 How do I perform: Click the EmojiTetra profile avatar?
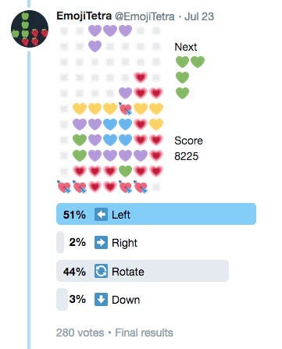click(30, 29)
